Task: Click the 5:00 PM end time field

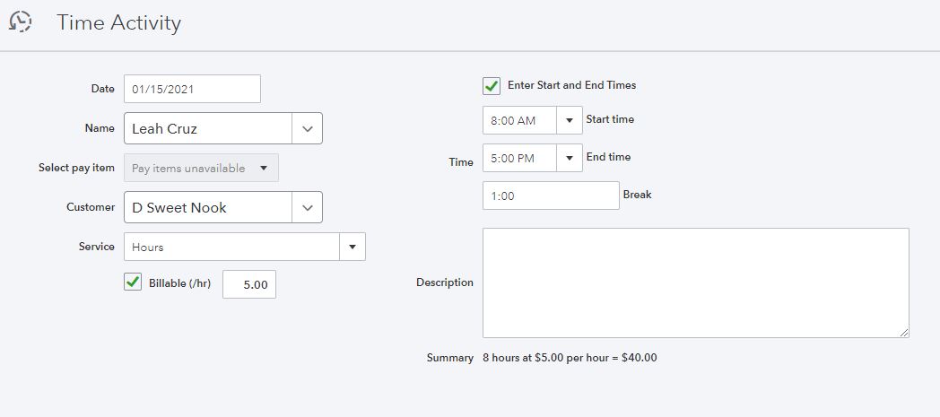Action: (519, 159)
